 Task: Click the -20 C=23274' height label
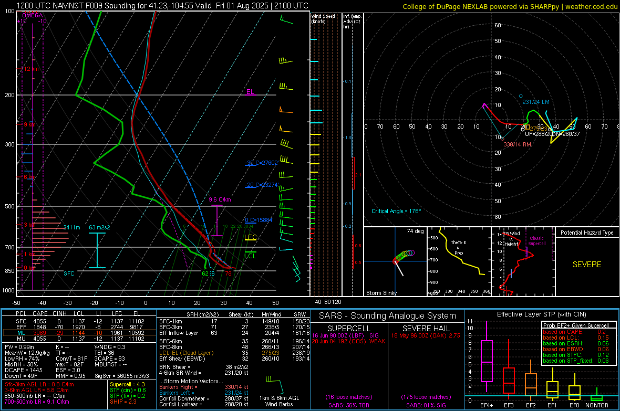pyautogui.click(x=261, y=185)
